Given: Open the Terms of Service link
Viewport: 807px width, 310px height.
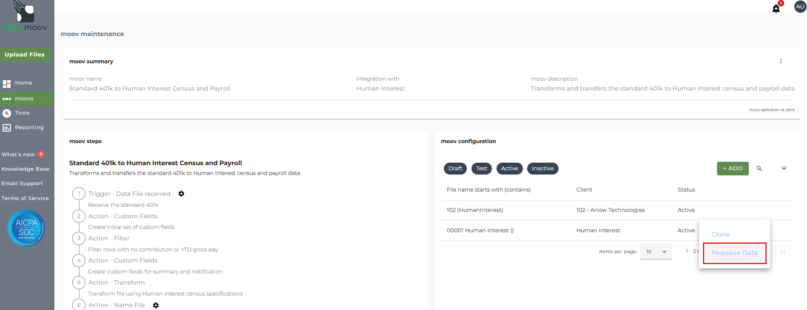Looking at the screenshot, I should coord(25,198).
